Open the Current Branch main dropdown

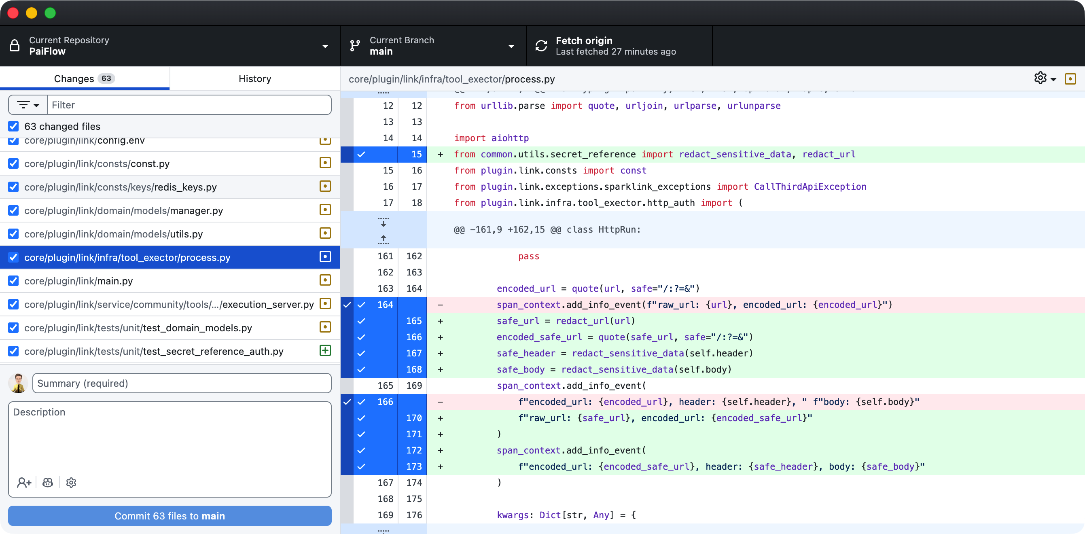click(433, 46)
